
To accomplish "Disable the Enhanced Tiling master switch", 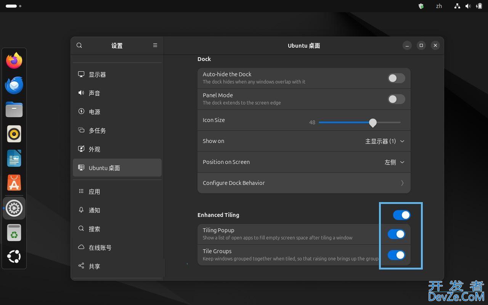I will (402, 215).
